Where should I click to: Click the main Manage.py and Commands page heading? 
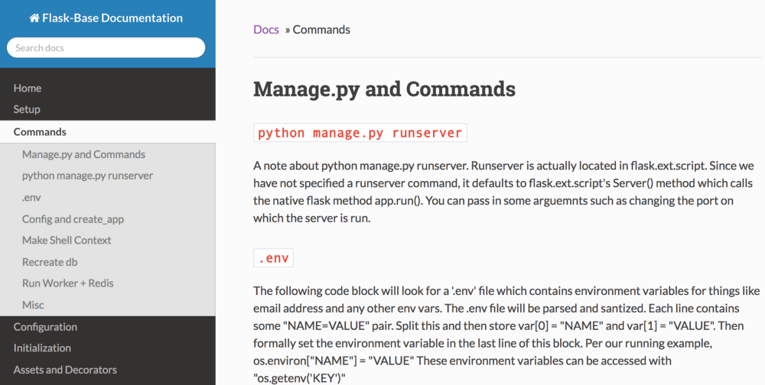coord(384,89)
